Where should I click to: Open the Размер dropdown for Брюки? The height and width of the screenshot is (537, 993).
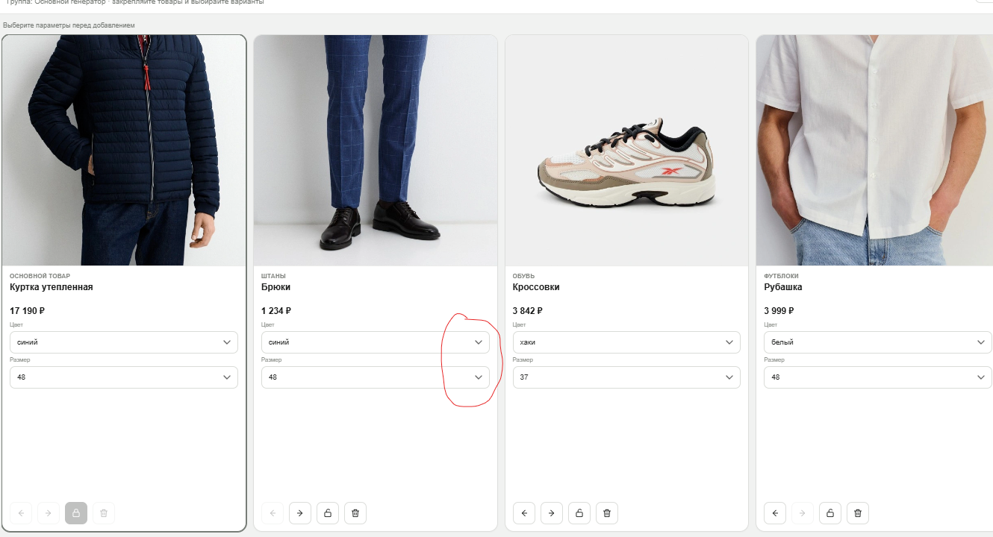(376, 377)
